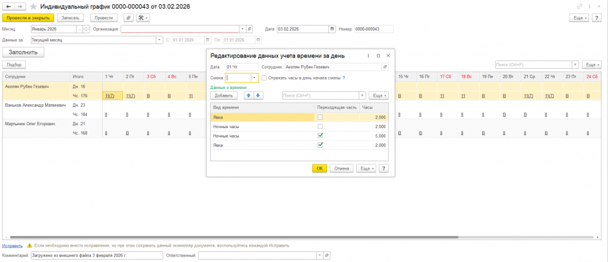Click the Заполнить button
This screenshot has height=262, width=608.
23,52
